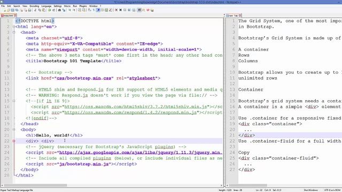Collapse the head section fold marker
342x192 pixels.
[14, 32]
